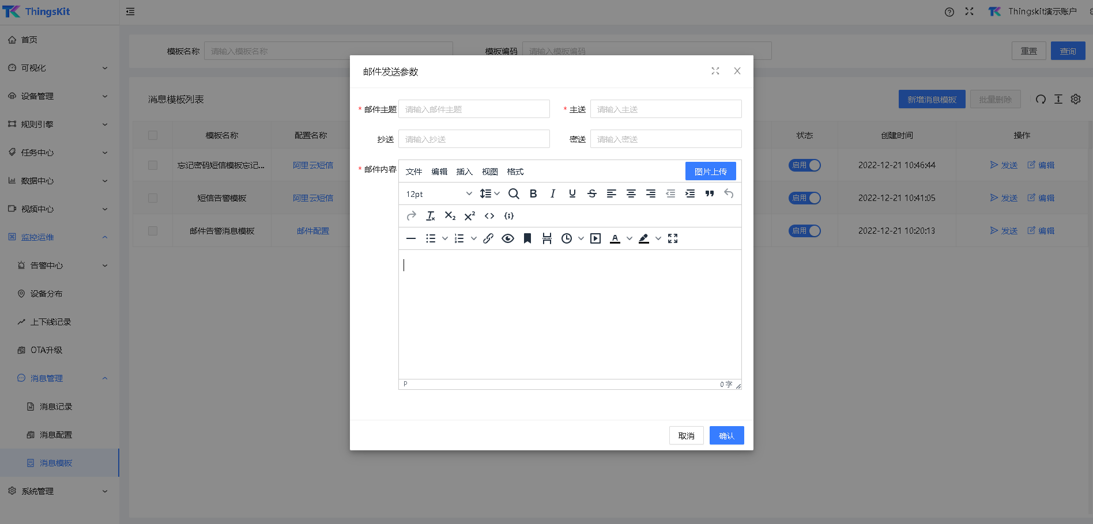
Task: Click the 图片上传 button
Action: 710,172
